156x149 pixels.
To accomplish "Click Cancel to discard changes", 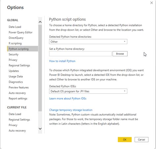I will (x=142, y=139).
